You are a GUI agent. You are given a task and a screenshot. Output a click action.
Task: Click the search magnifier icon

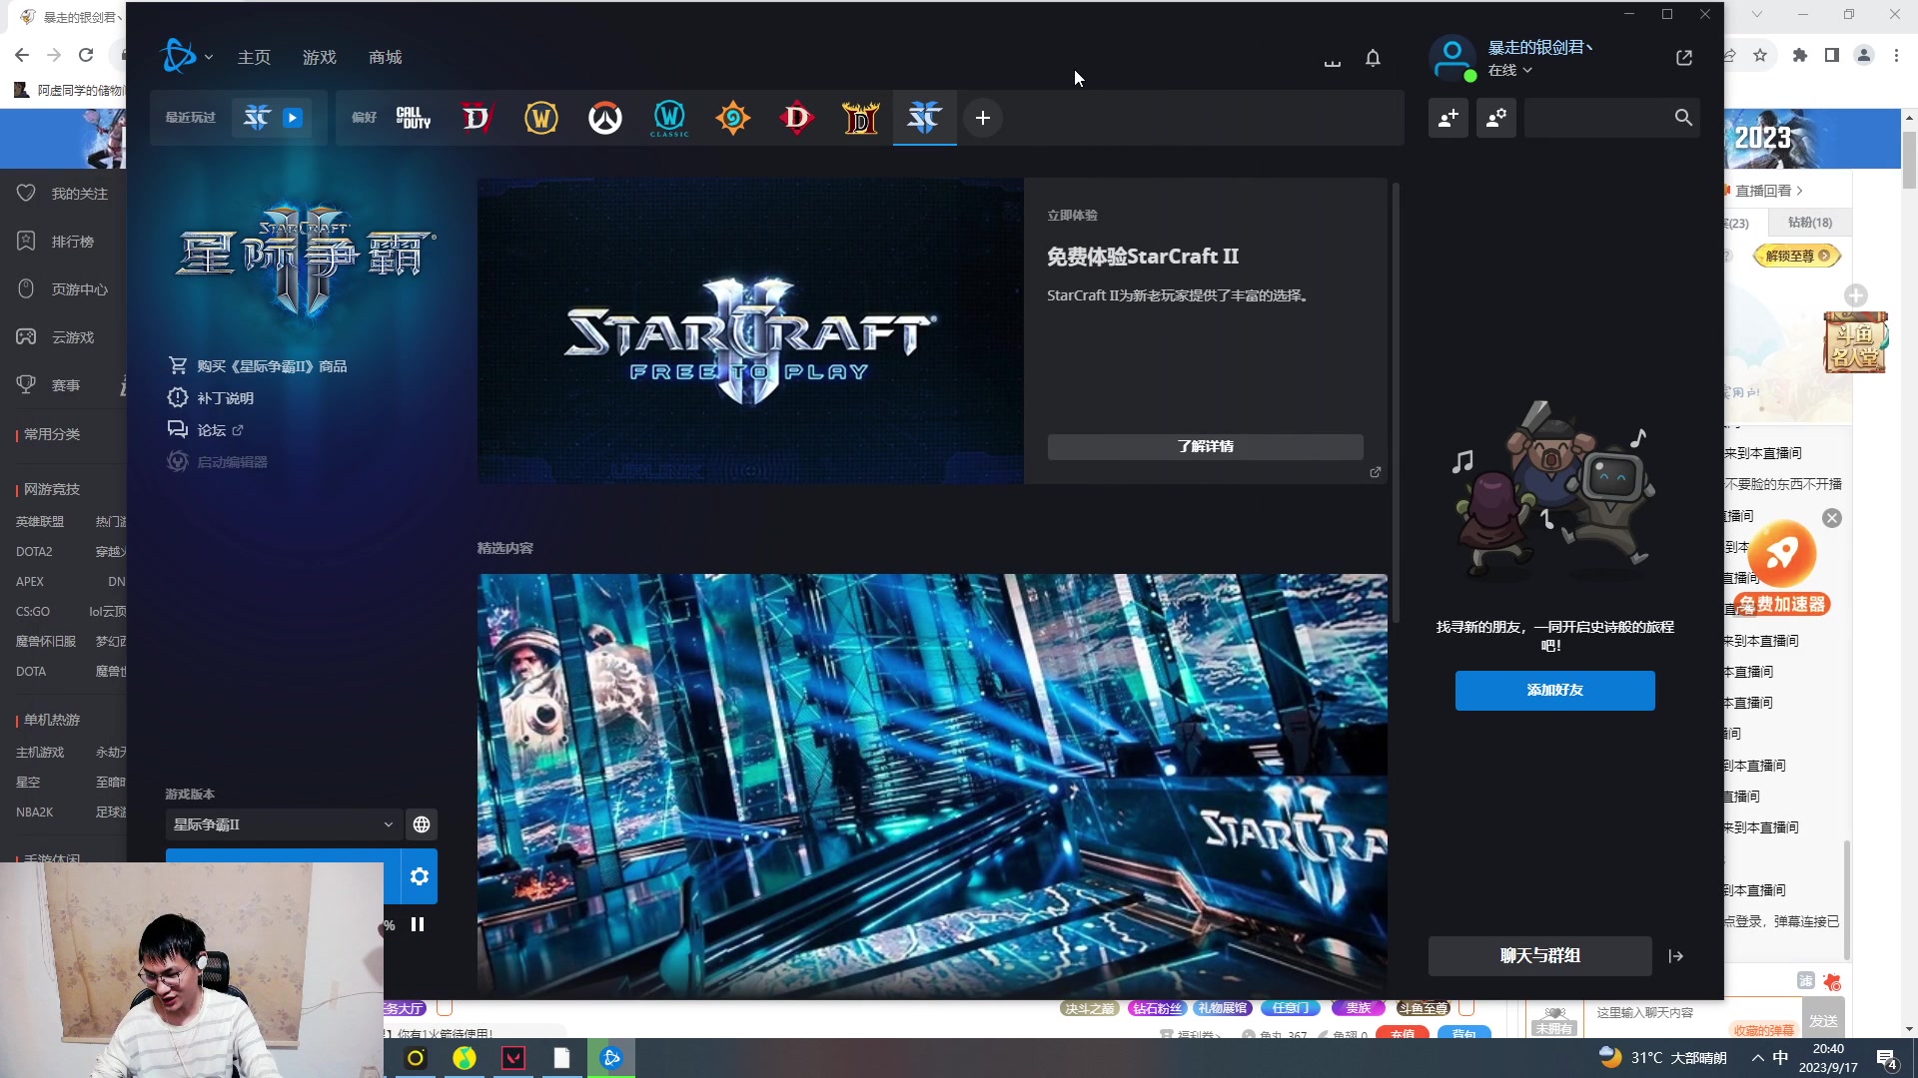pos(1681,117)
